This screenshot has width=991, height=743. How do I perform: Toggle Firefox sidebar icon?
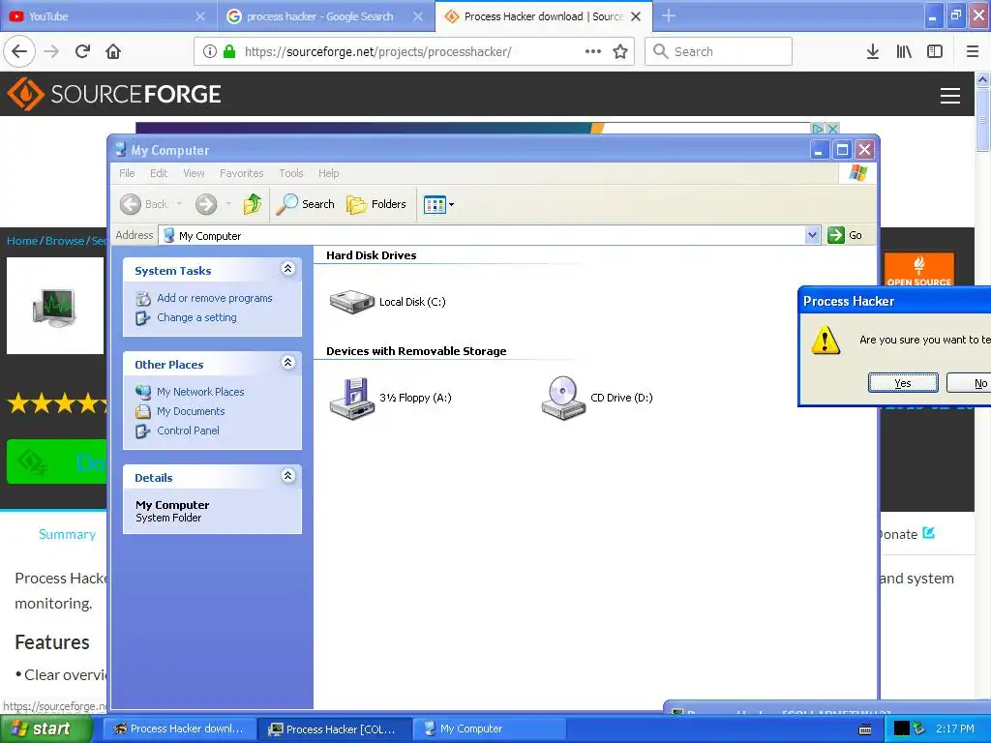pyautogui.click(x=935, y=51)
